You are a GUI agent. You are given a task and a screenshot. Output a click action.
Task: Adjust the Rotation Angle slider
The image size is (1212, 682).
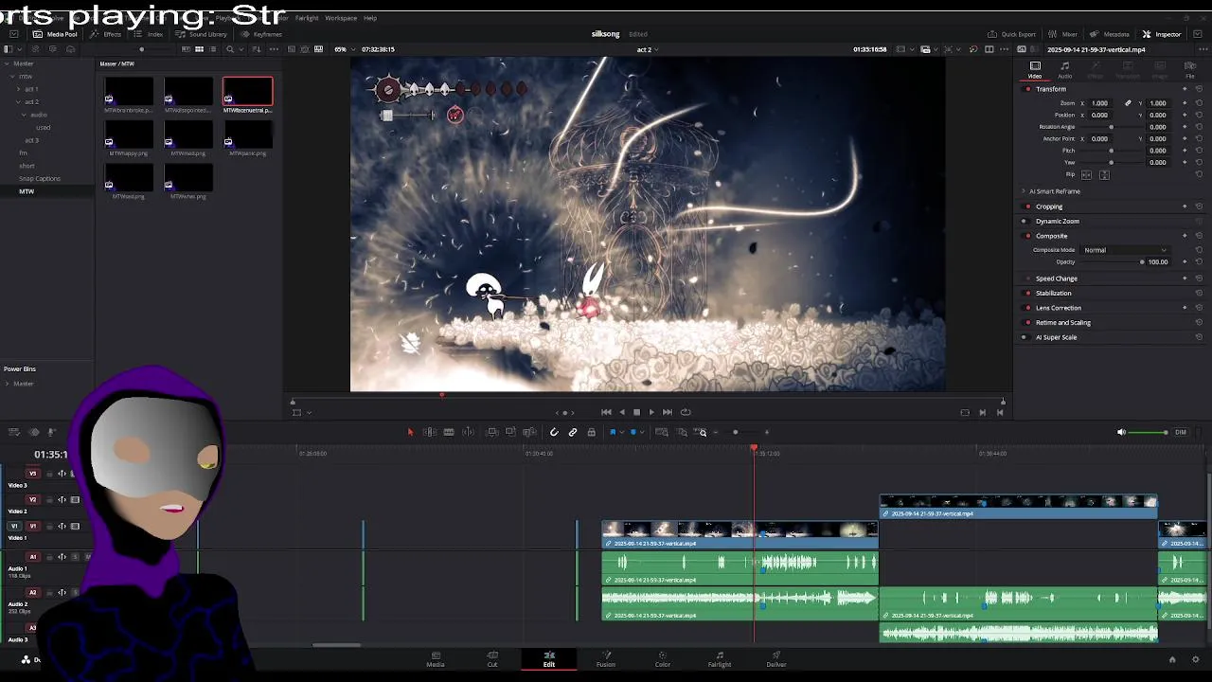(x=1111, y=127)
